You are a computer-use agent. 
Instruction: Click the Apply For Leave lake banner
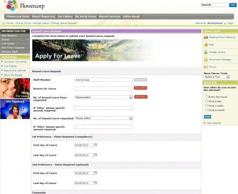pos(93,50)
